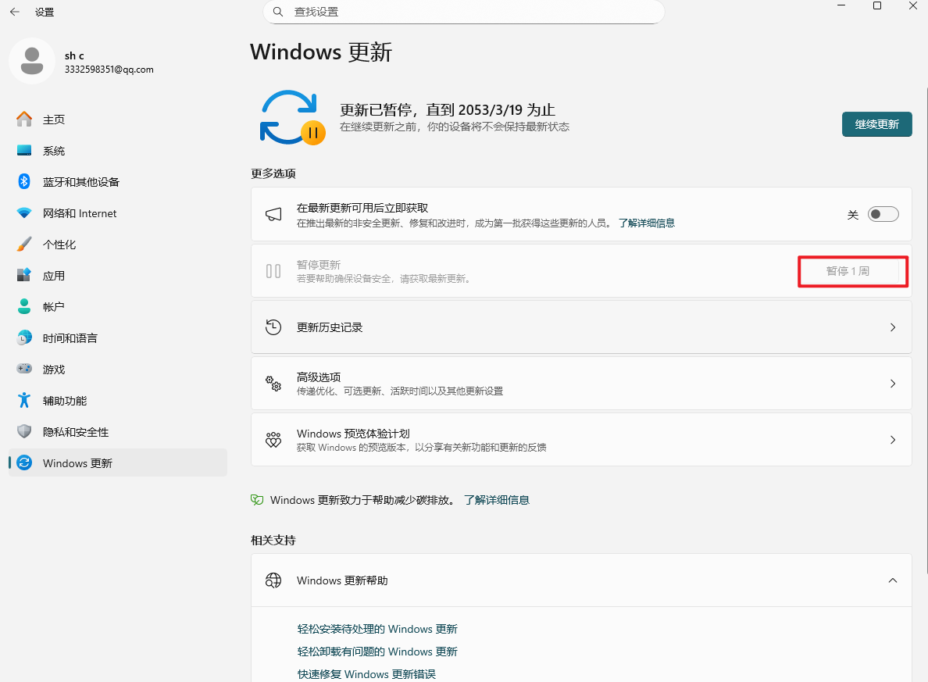928x682 pixels.
Task: Click the Windows 更新帮助 header text
Action: (x=342, y=580)
